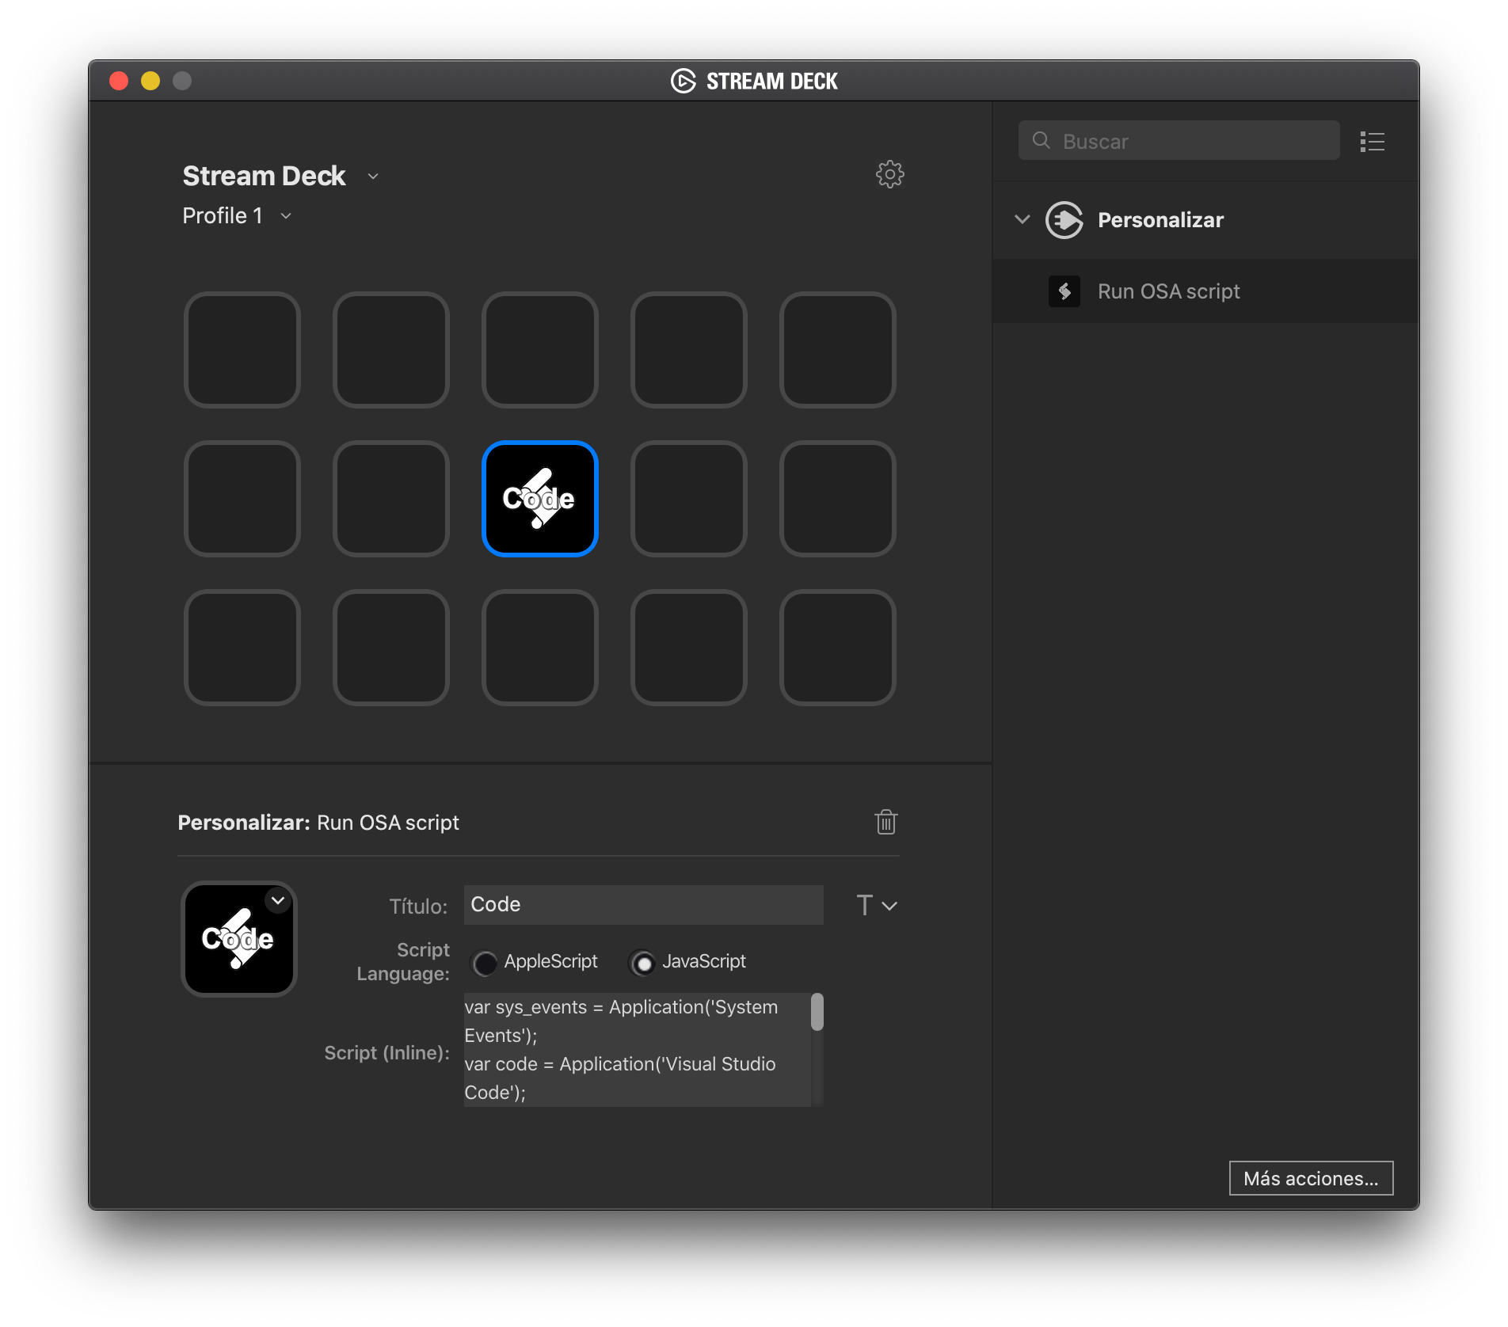Open the title font T options
This screenshot has width=1508, height=1327.
pos(877,905)
